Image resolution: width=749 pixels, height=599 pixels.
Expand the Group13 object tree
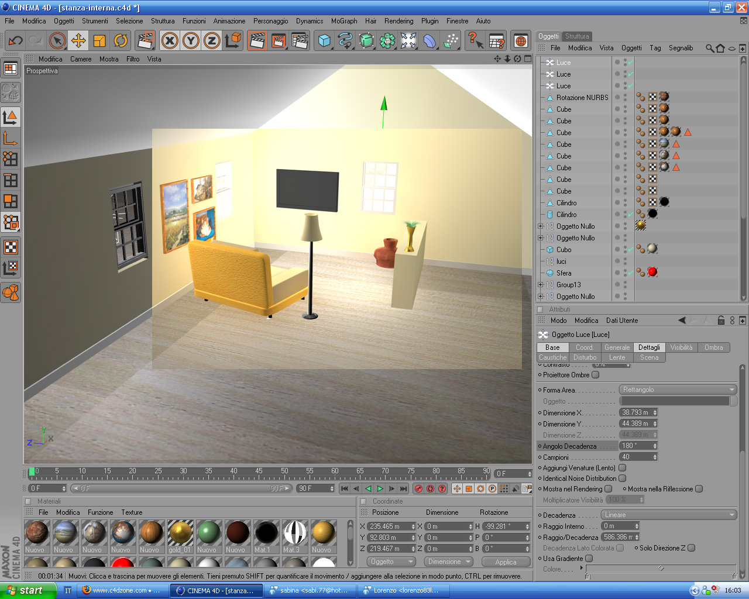tap(541, 285)
